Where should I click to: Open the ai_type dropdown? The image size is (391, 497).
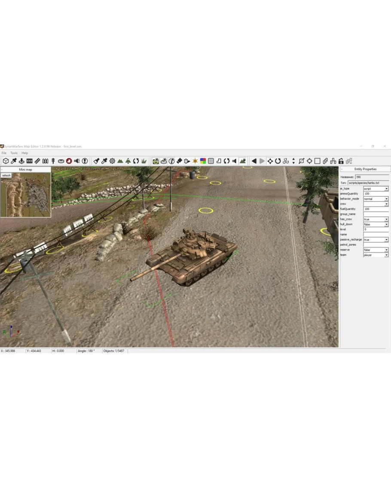(386, 189)
